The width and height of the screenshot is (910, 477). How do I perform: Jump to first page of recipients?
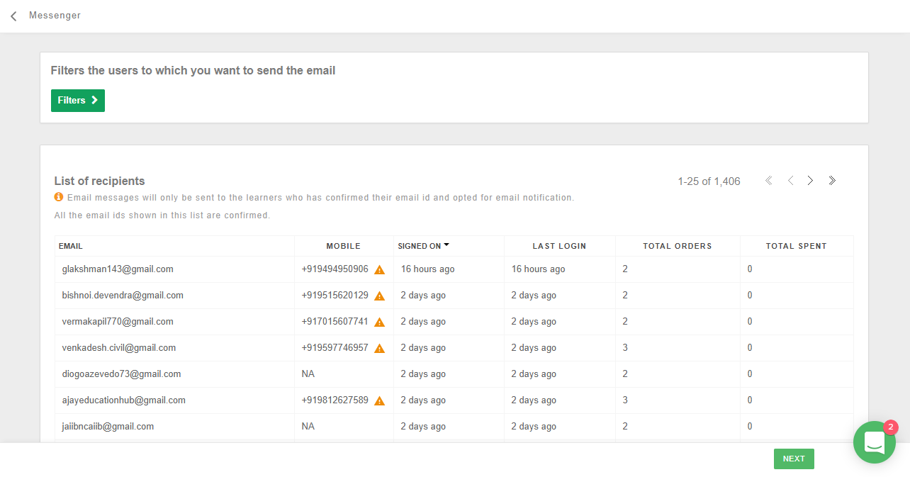(x=769, y=181)
